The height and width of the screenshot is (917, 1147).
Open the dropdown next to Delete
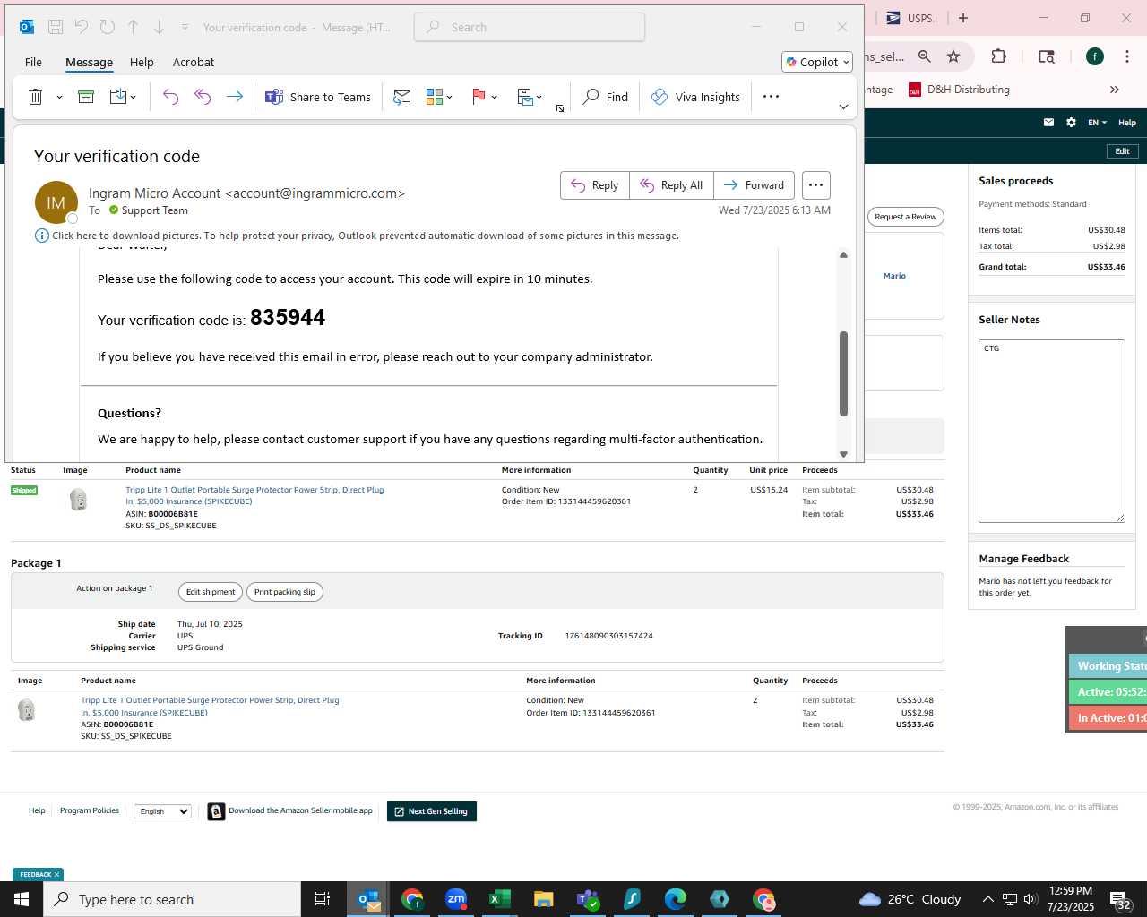coord(59,97)
